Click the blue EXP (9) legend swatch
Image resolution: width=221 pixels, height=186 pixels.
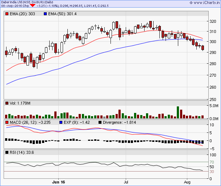click(61, 122)
